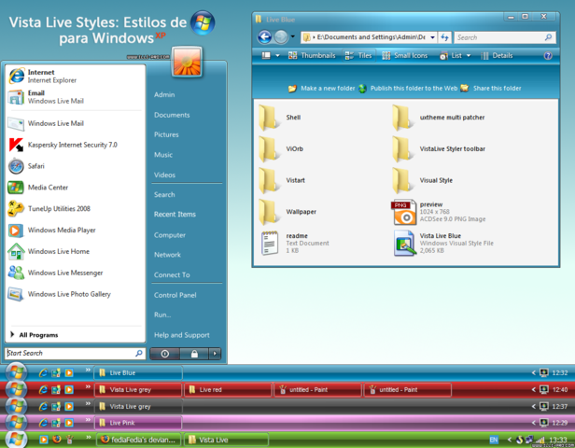This screenshot has width=575, height=448.
Task: Open Music from Start menu
Action: (x=163, y=155)
